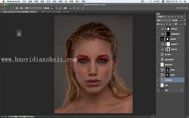Filter layers by type layers T icon

click(176, 17)
